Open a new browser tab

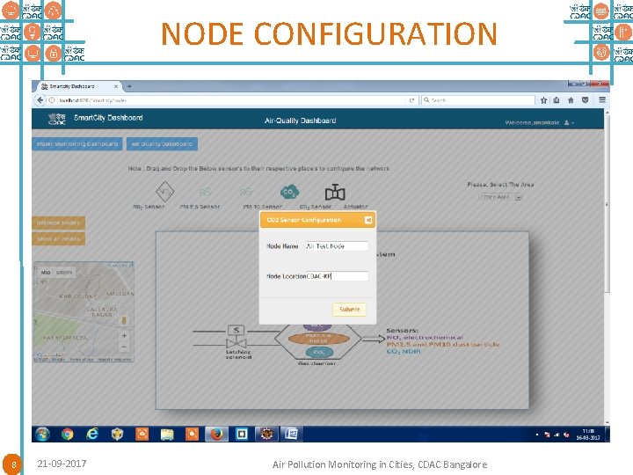129,86
